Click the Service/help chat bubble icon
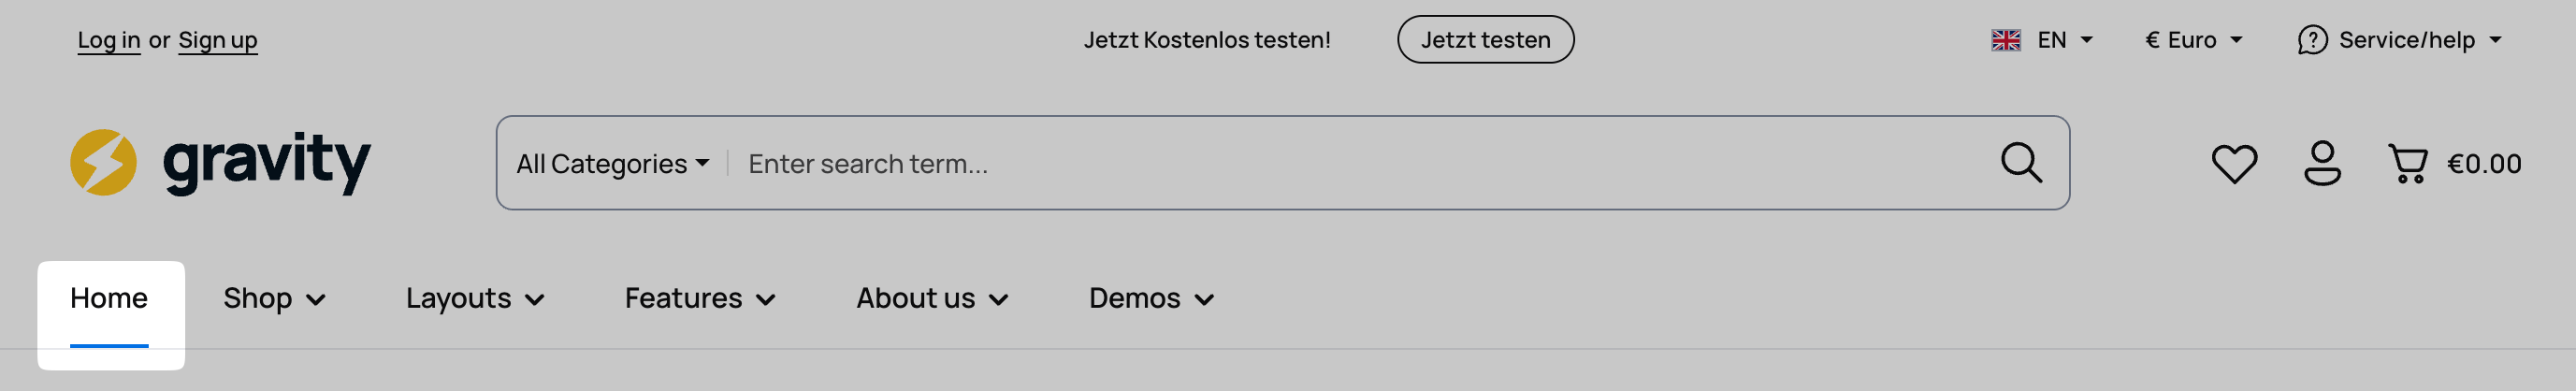The image size is (2576, 391). pos(2311,40)
